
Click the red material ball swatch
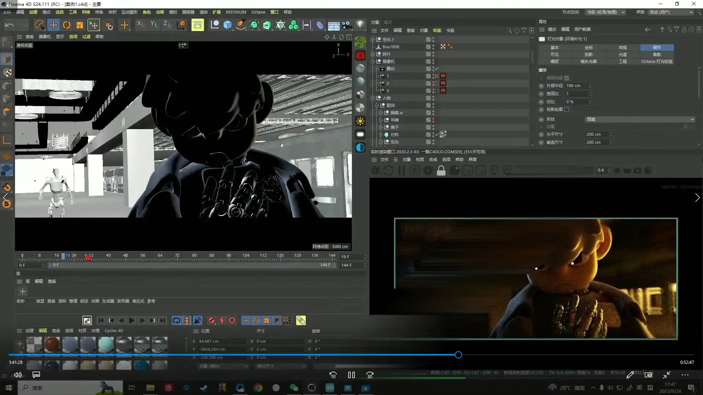tap(52, 344)
